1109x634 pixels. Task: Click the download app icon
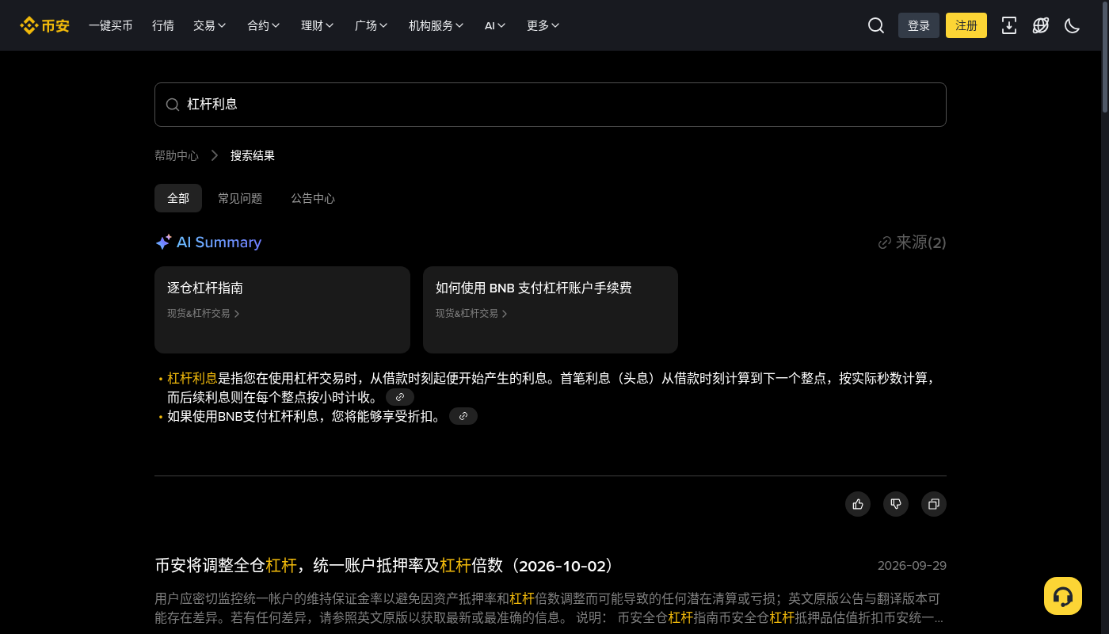pyautogui.click(x=1009, y=25)
